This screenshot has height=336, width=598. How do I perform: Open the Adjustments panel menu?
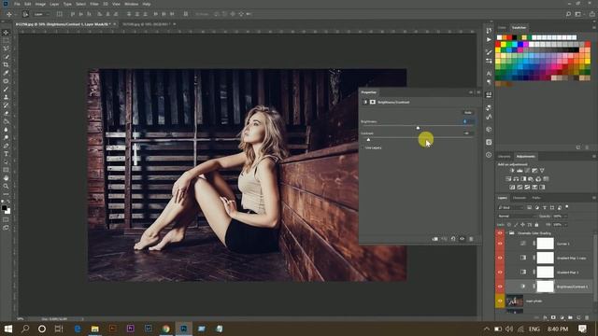(594, 156)
